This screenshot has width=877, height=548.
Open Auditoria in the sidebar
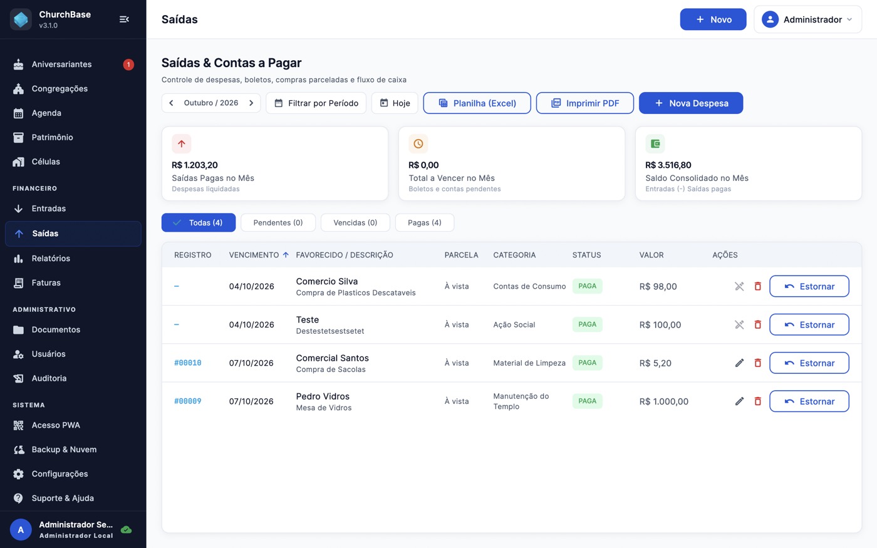tap(73, 378)
